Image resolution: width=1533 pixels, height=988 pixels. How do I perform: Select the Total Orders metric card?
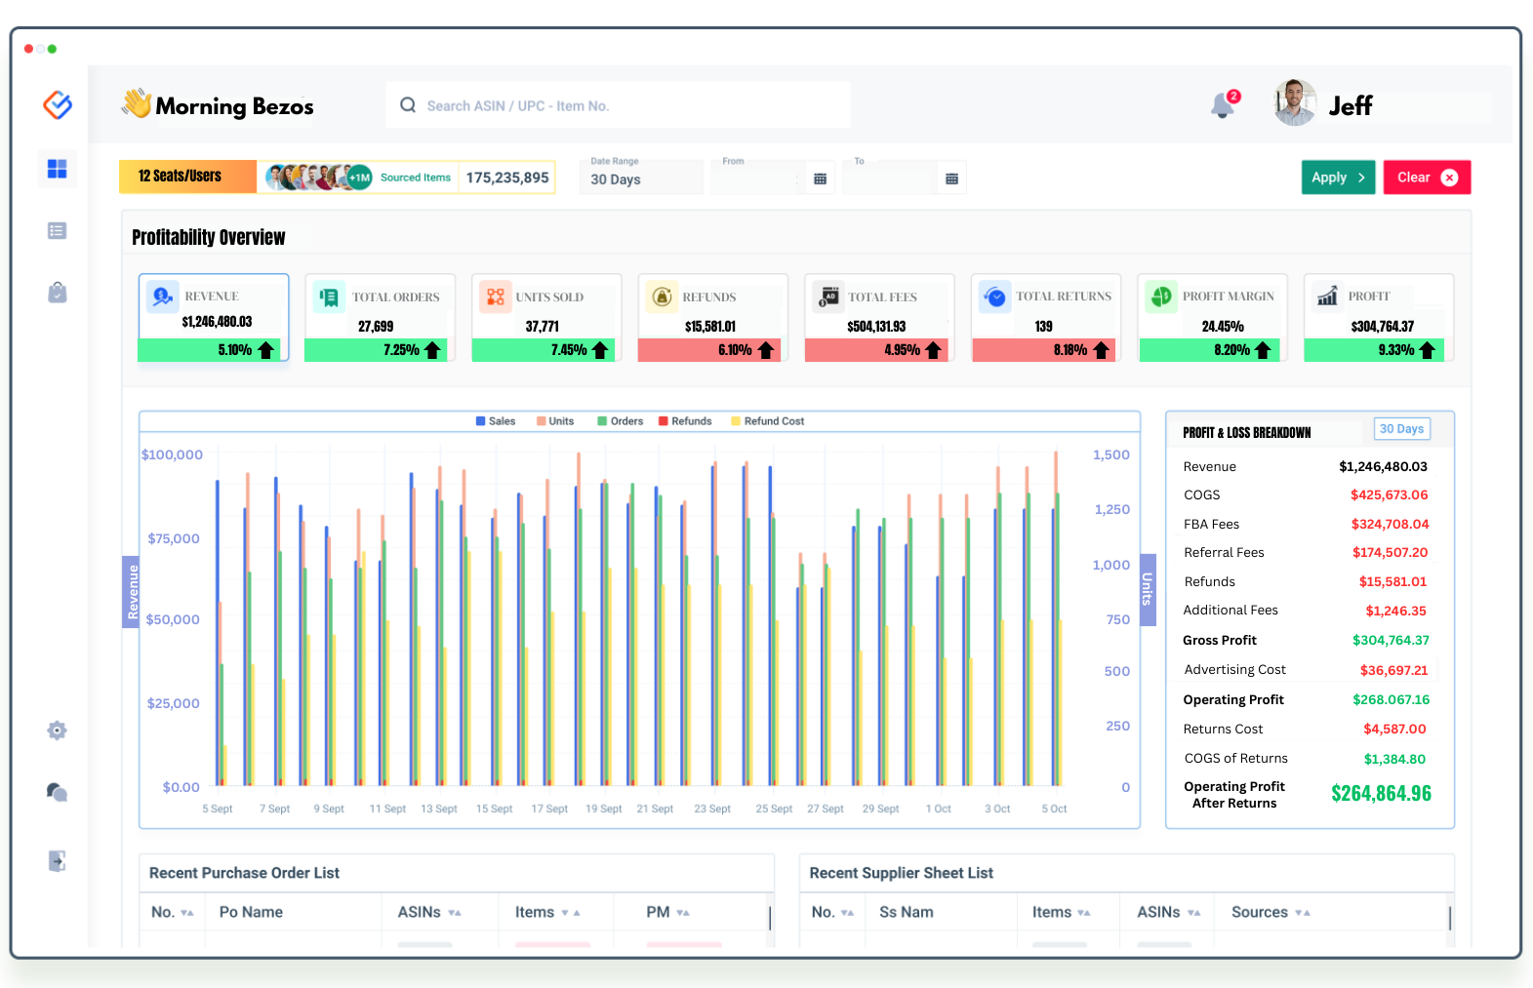pos(380,318)
